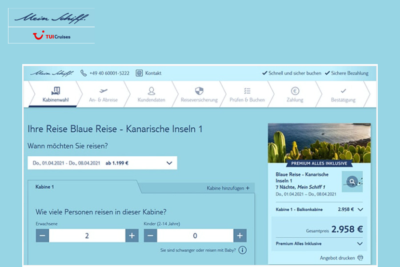Click 'Wie viele Personen reisen in dieser Kabine?'
This screenshot has width=400, height=267.
[x=101, y=212]
